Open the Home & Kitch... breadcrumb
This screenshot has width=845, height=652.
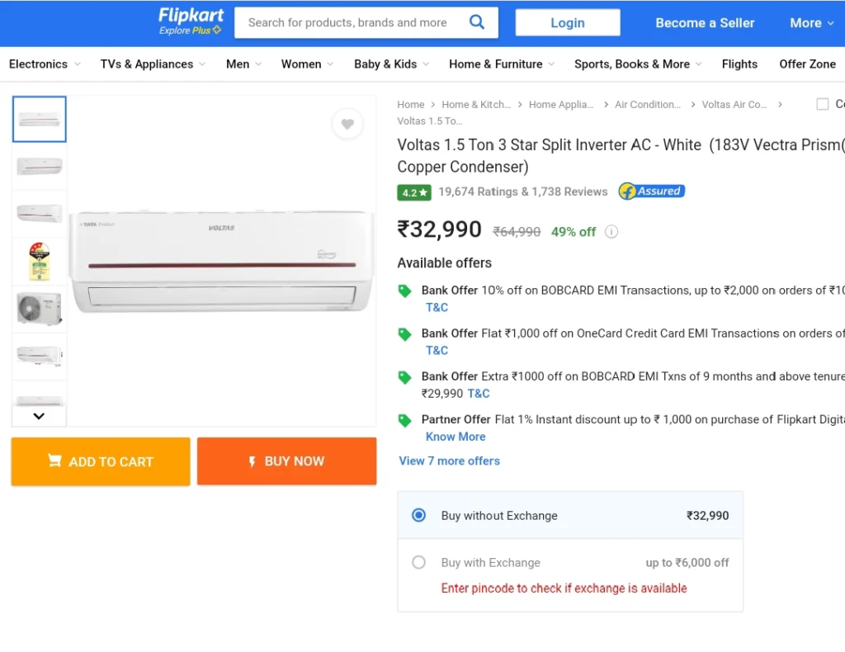(476, 105)
